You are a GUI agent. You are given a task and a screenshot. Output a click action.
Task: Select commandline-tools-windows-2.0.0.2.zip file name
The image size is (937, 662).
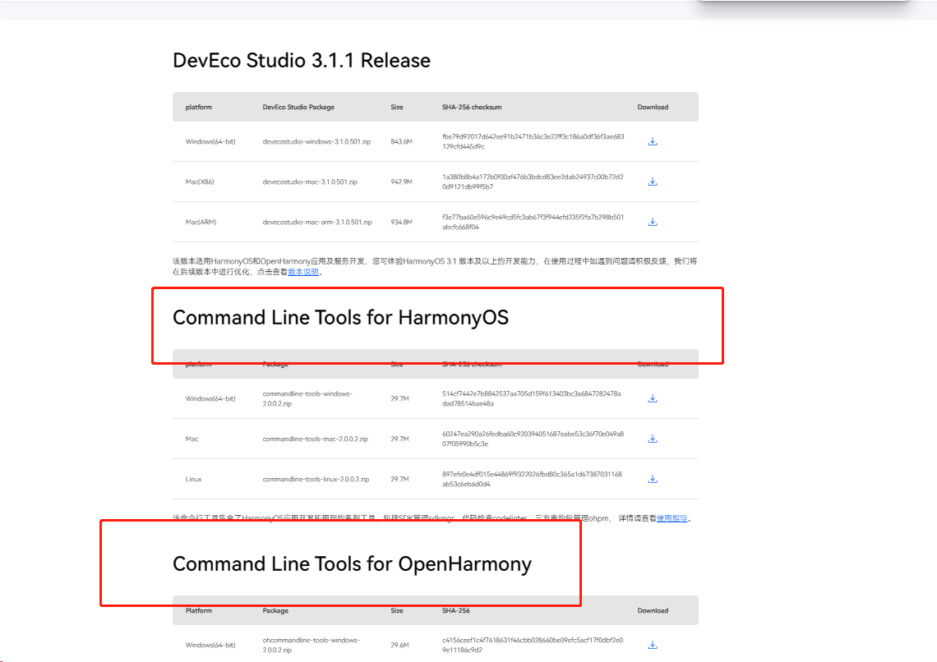[x=307, y=398]
